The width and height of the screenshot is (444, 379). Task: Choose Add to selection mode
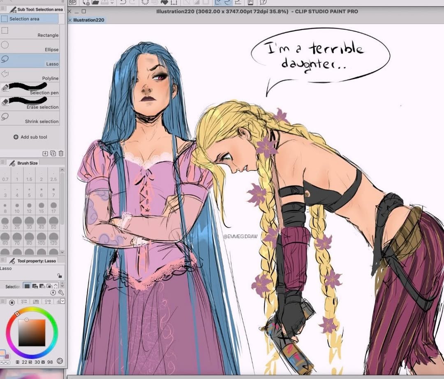35,286
